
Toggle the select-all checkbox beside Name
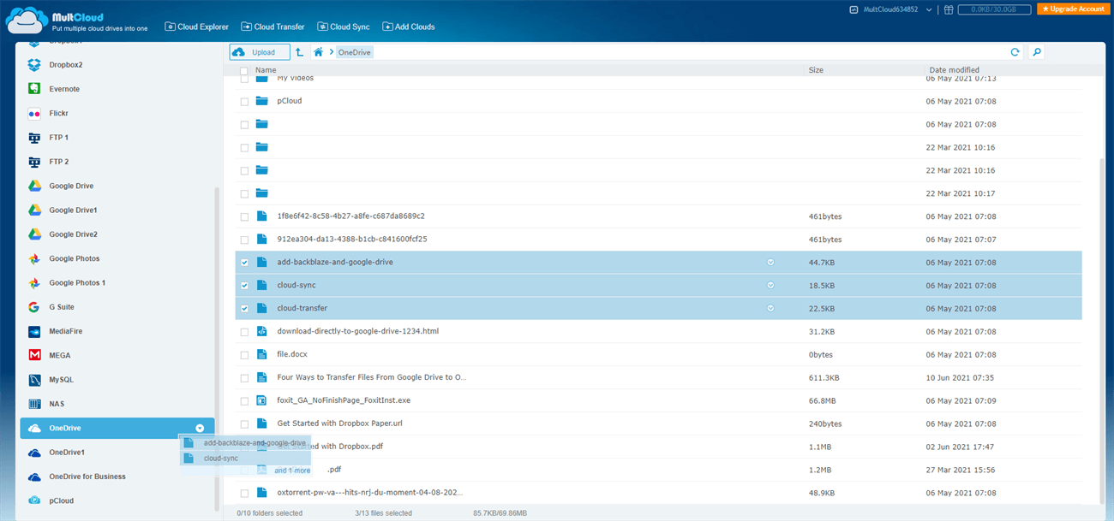pos(244,70)
